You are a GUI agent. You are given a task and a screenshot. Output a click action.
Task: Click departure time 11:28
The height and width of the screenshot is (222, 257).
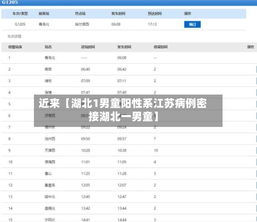(122, 174)
